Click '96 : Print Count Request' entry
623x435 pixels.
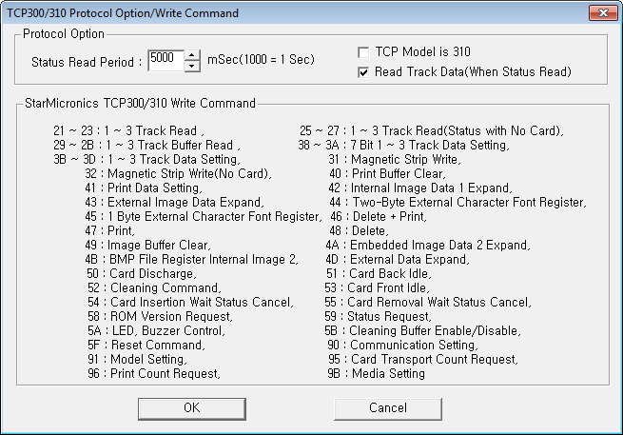point(154,374)
